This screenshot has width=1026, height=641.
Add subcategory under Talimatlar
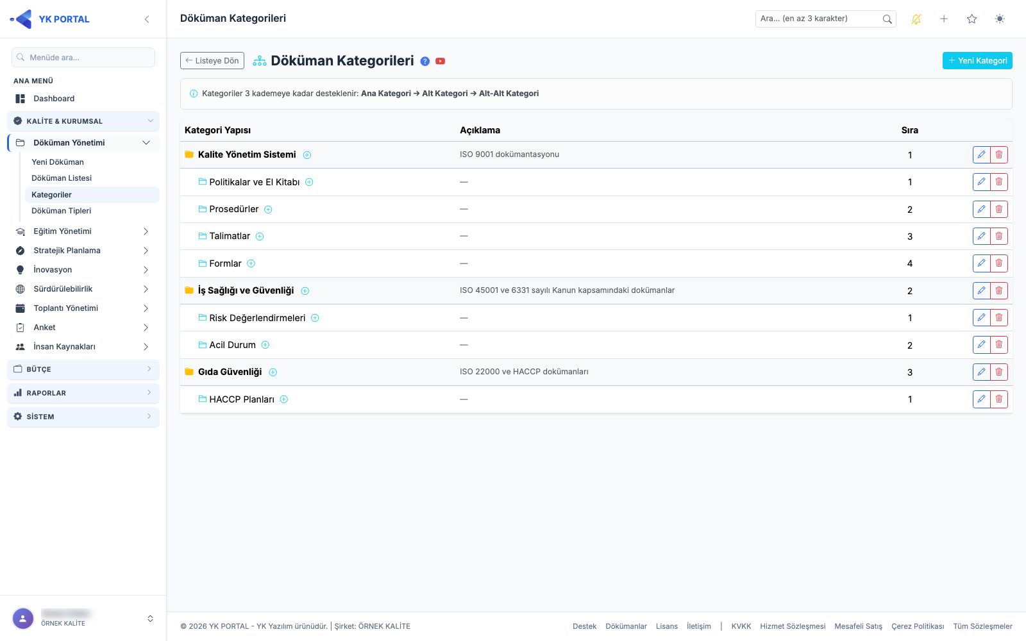tap(260, 237)
